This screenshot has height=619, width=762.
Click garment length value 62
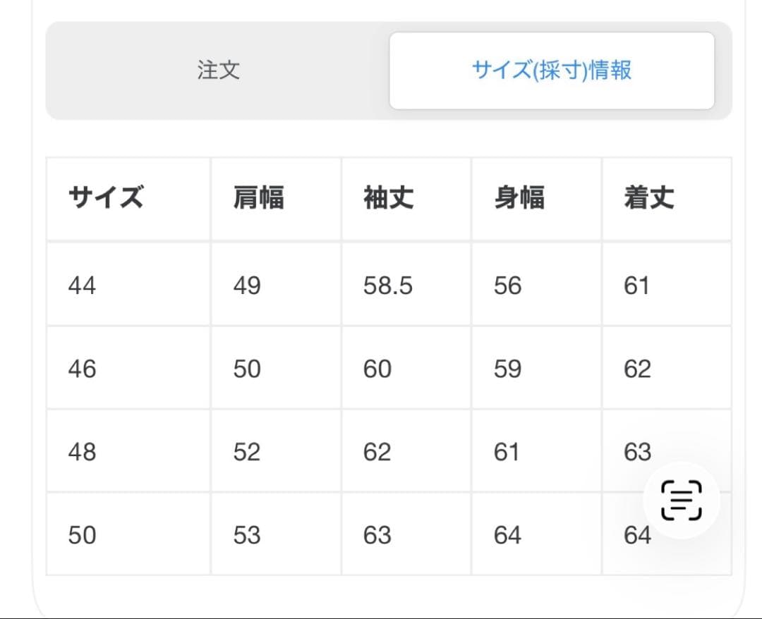click(637, 369)
